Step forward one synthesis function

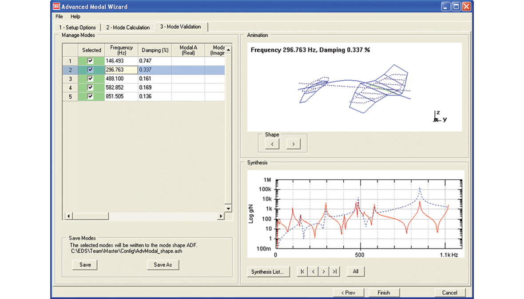(x=323, y=271)
